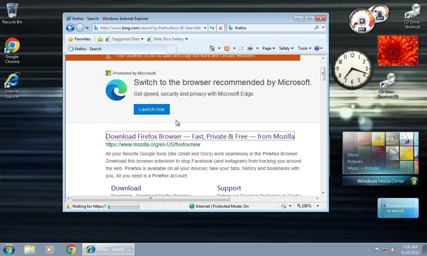Open Suggested Sites in Favorites bar
The height and width of the screenshot is (256, 427).
[x=124, y=39]
